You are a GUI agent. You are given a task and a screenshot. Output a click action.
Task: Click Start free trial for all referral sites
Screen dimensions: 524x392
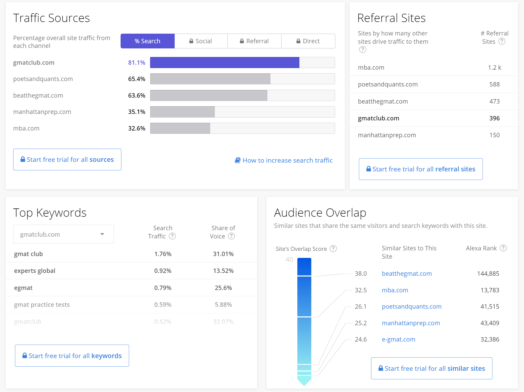tap(420, 169)
